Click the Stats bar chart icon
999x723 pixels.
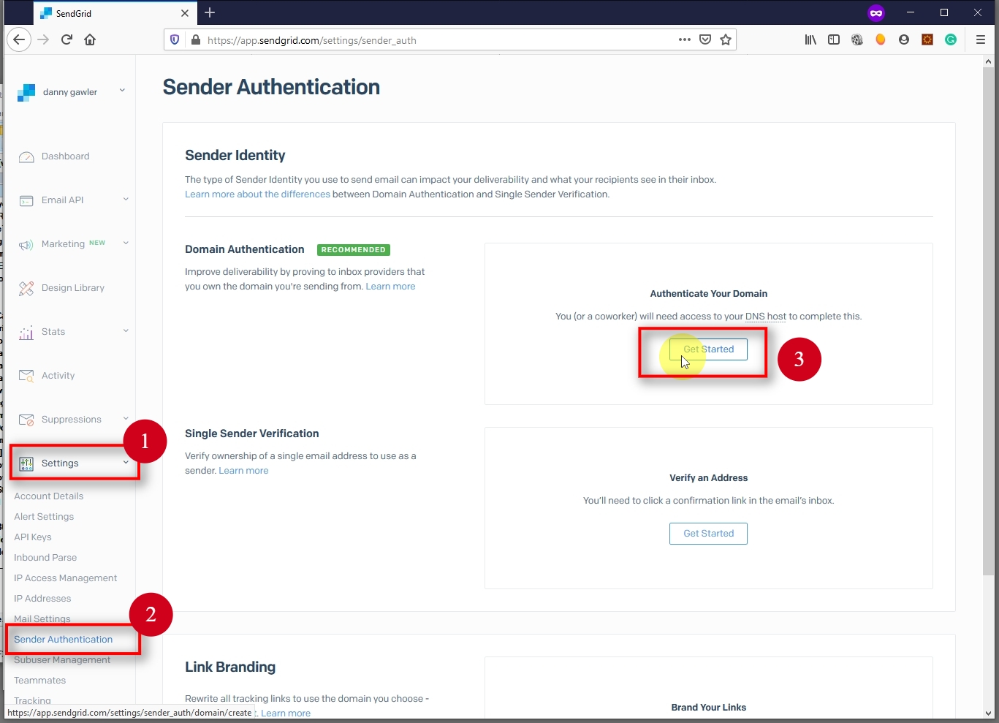coord(26,332)
